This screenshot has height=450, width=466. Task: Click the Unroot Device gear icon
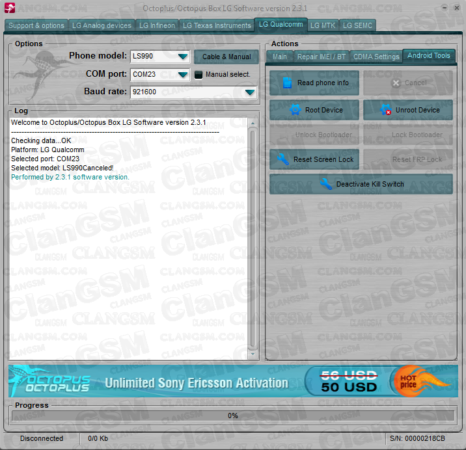click(x=385, y=110)
